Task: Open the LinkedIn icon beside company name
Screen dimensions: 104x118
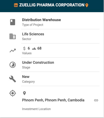Action: [x=16, y=5]
